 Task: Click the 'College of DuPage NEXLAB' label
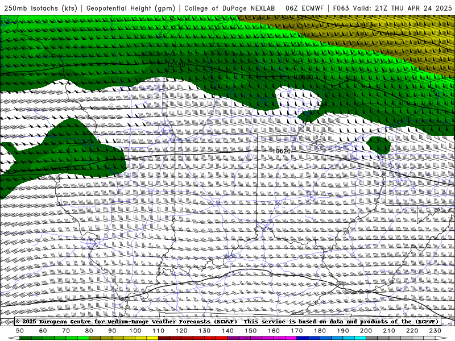230,8
